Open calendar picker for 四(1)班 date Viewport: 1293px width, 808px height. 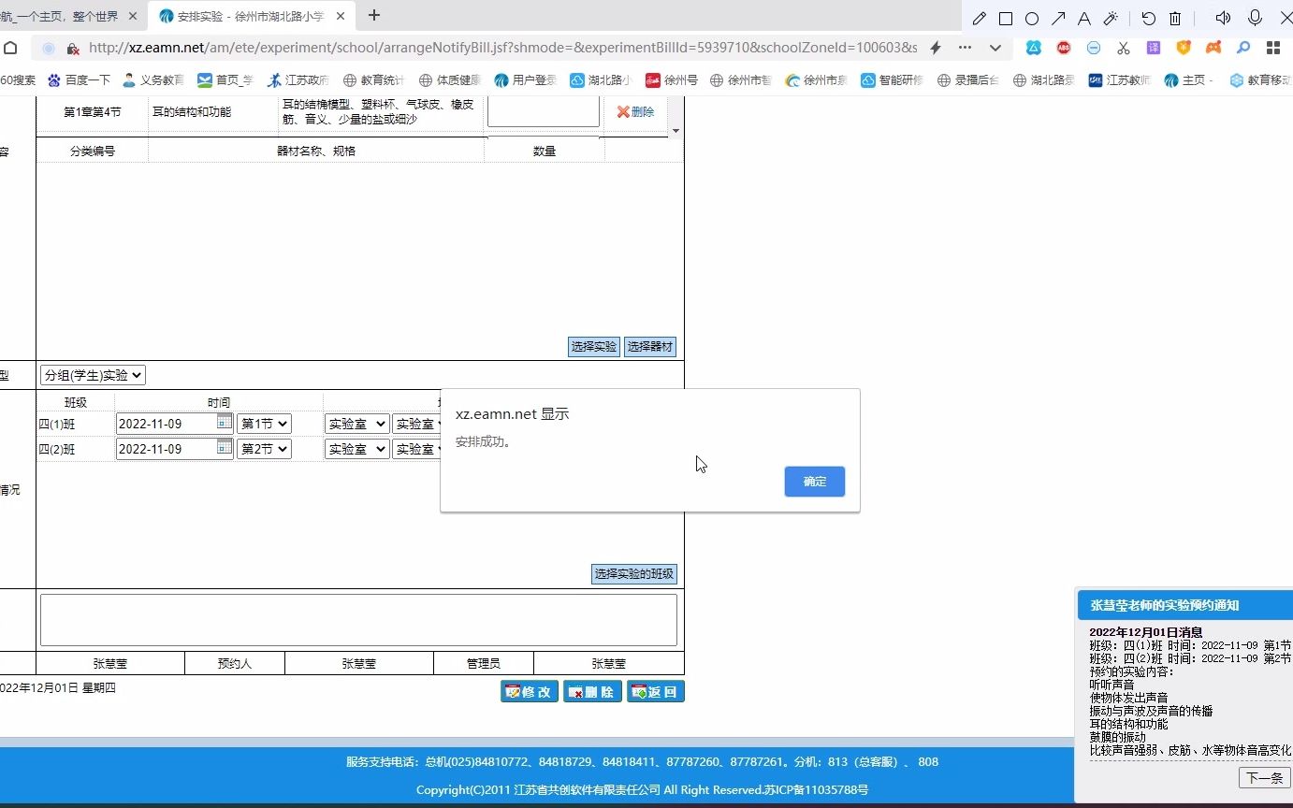click(225, 422)
